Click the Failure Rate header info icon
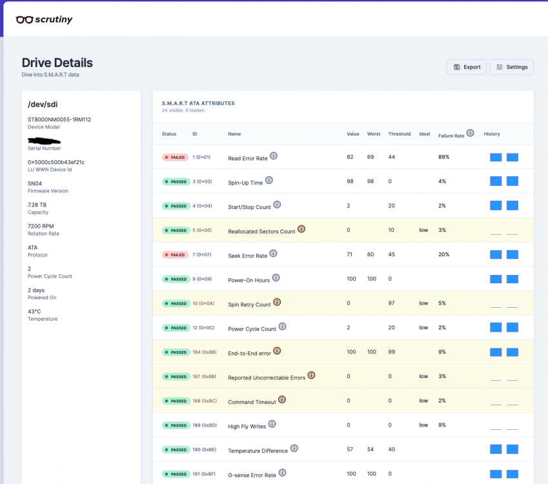 point(471,133)
